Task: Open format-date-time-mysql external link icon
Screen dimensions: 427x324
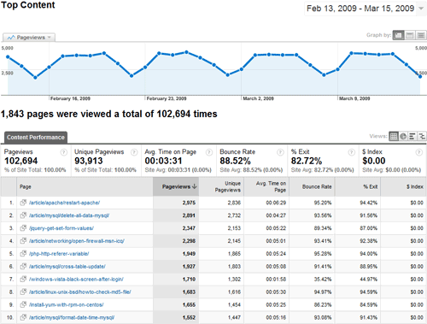Action: (23, 317)
